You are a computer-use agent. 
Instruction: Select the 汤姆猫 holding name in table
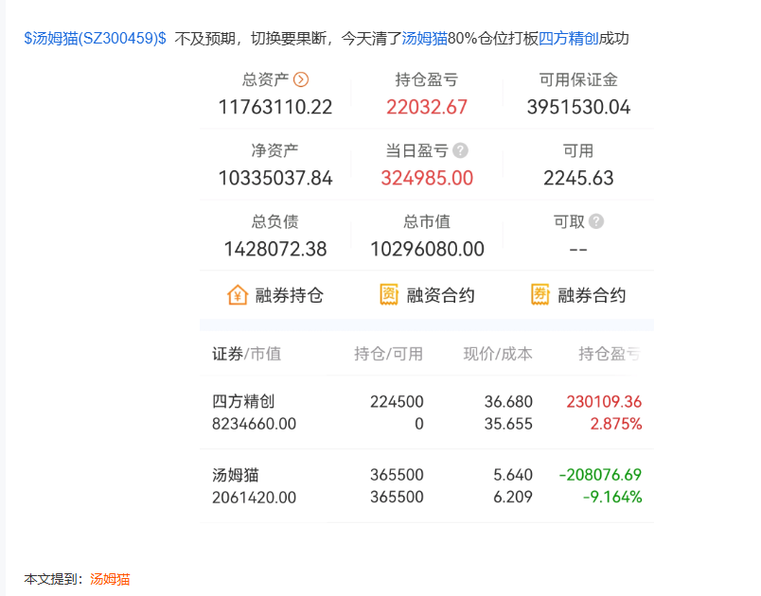coord(236,475)
